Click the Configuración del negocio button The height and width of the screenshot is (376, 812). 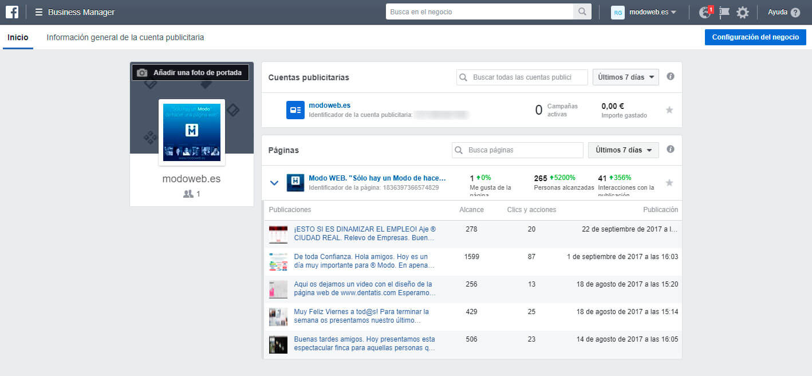755,37
